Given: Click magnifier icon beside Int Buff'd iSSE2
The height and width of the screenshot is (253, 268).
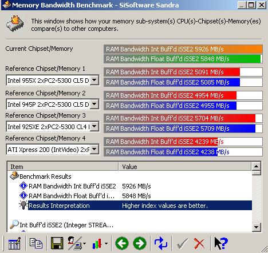Looking at the screenshot, I should tap(14, 224).
